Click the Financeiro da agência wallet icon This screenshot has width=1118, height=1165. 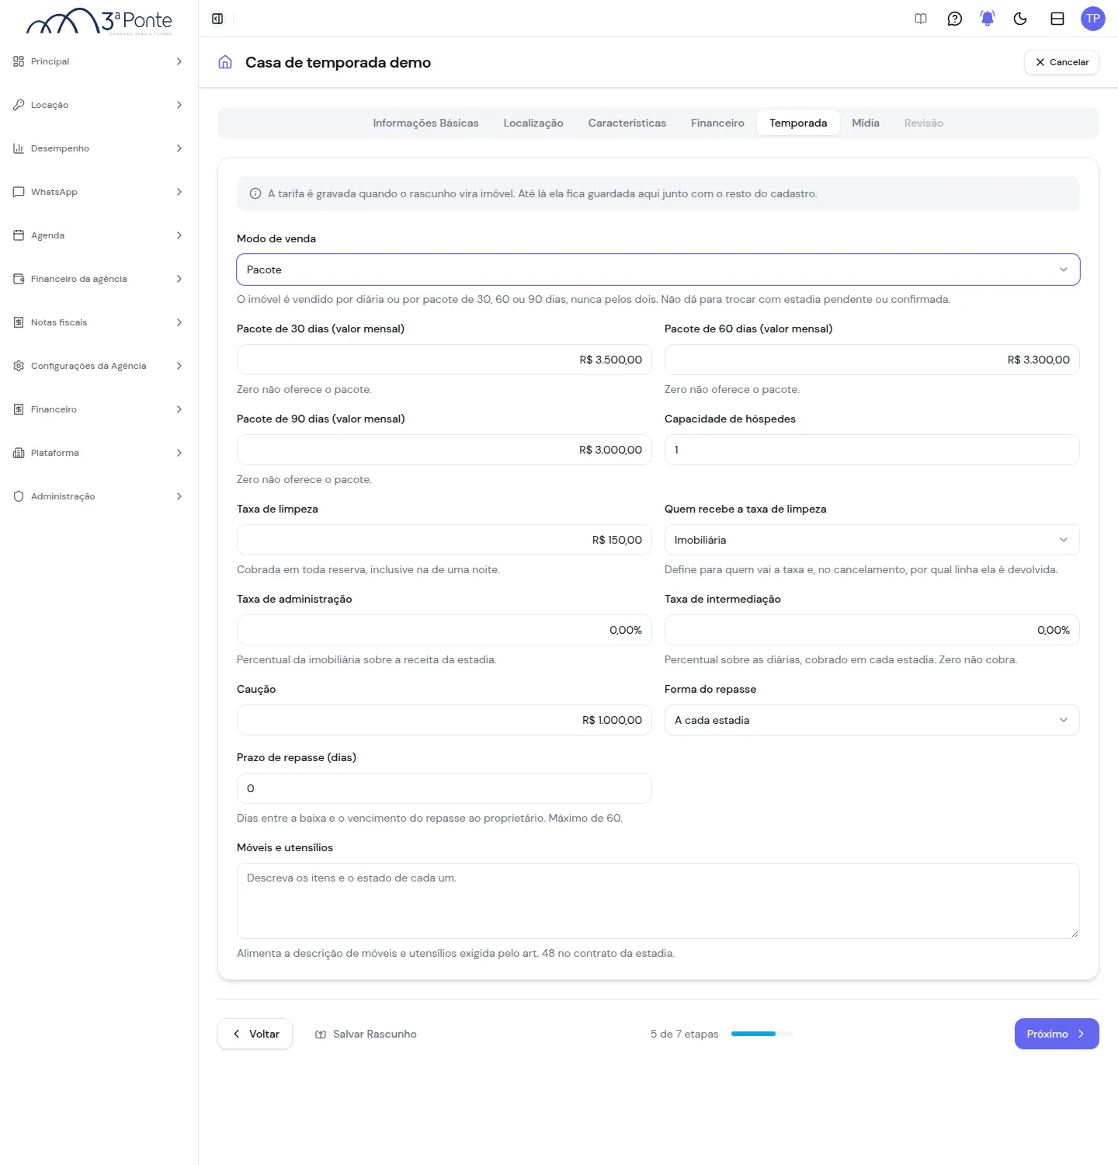tap(19, 279)
